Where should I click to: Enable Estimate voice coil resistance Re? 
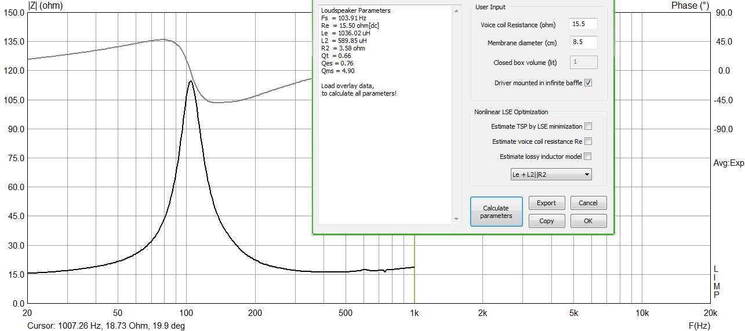pos(588,141)
